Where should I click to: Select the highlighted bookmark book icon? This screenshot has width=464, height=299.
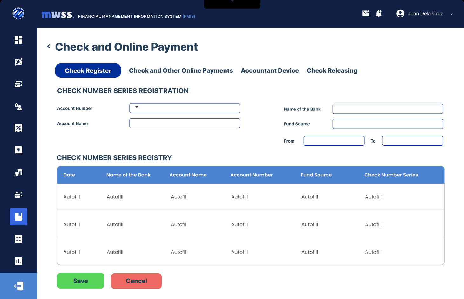point(18,217)
